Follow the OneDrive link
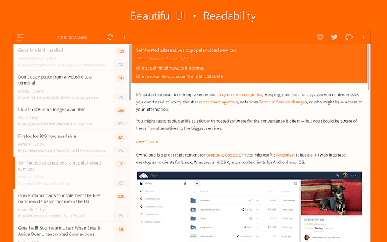This screenshot has height=242, width=387. 285,155
